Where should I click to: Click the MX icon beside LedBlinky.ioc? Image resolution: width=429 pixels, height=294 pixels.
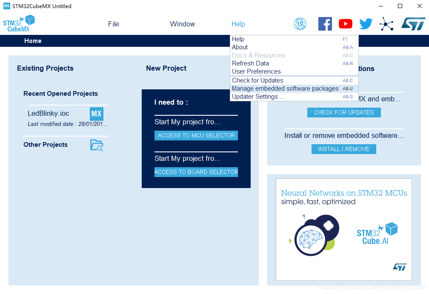point(97,114)
